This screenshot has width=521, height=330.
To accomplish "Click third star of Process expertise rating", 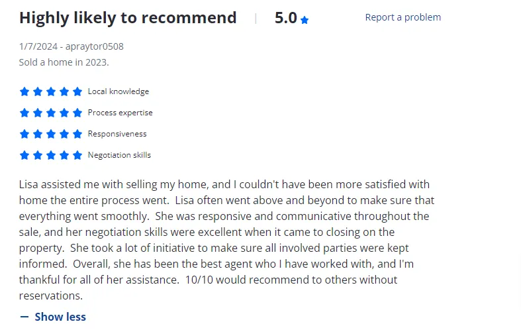I will point(51,113).
